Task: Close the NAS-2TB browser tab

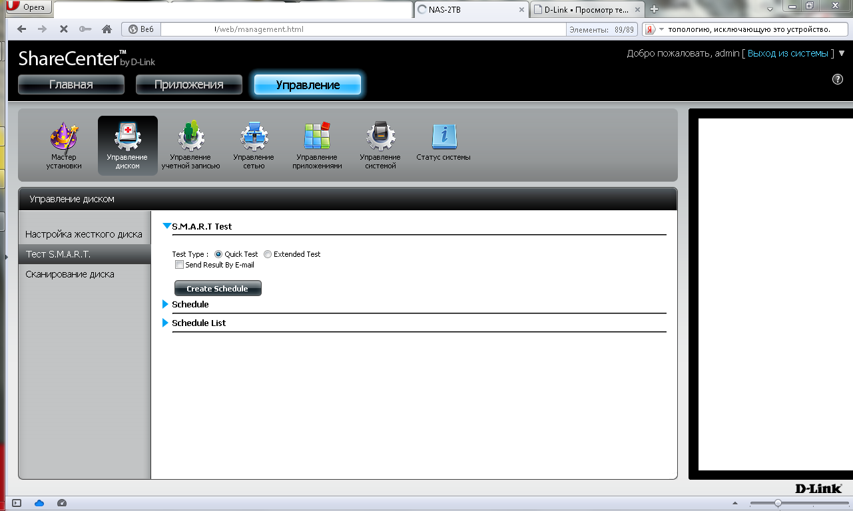Action: tap(521, 9)
